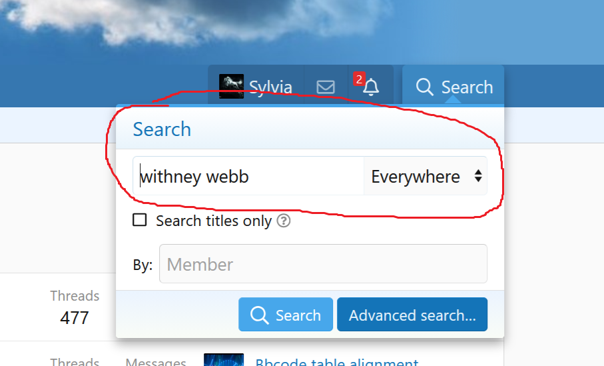Open the inbox envelope icon
The image size is (604, 366).
pyautogui.click(x=326, y=87)
